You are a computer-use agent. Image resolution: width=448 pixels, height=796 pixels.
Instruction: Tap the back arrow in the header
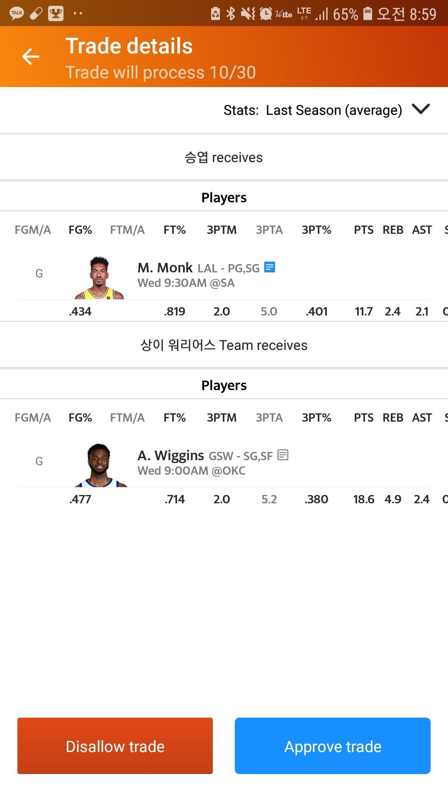tap(31, 57)
